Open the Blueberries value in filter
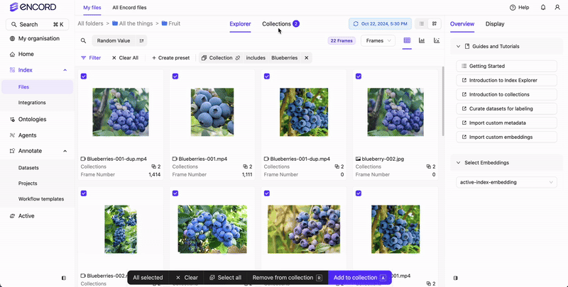Viewport: 568px width, 287px height. 285,58
